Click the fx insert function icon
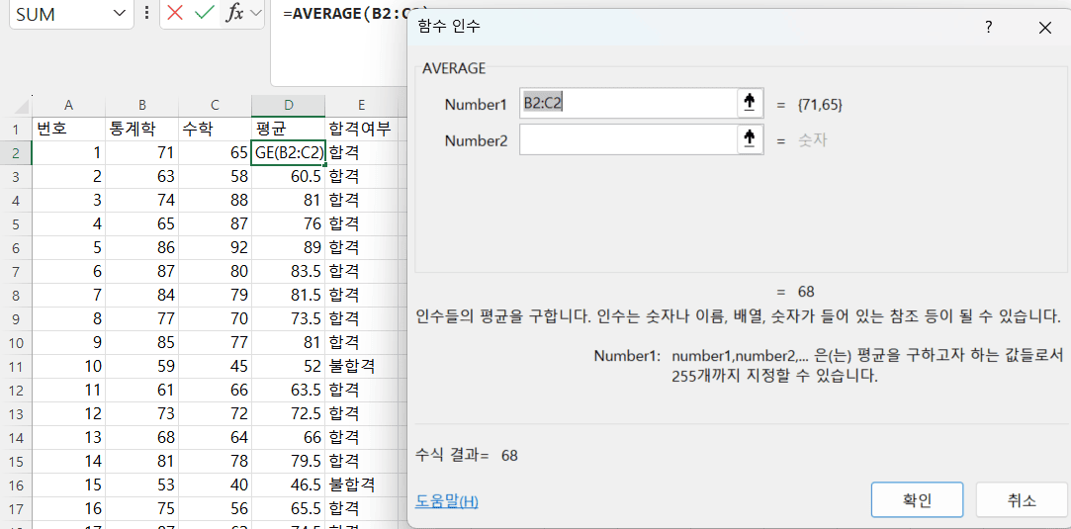This screenshot has width=1071, height=529. 234,14
